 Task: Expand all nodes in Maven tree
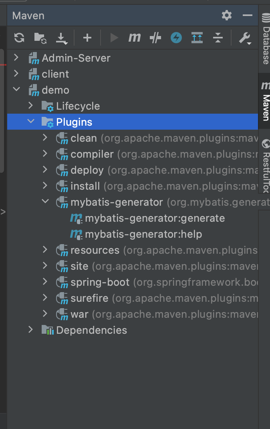coord(197,38)
